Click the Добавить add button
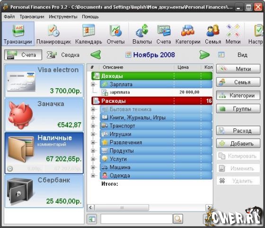The width and height of the screenshot is (265, 228). point(238,143)
